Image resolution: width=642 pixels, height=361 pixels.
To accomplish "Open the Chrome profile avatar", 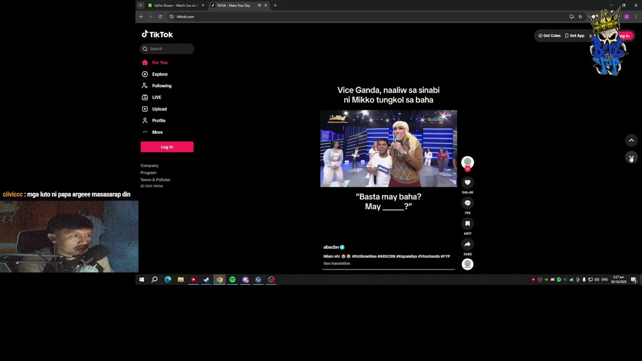I will coord(626,17).
